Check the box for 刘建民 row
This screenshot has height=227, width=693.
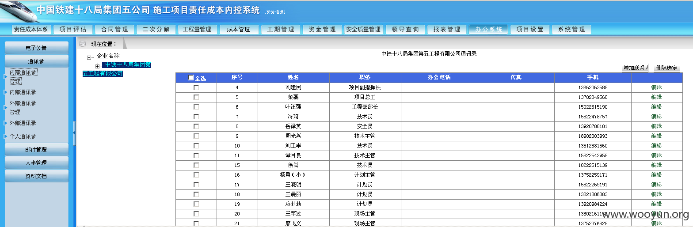(196, 87)
